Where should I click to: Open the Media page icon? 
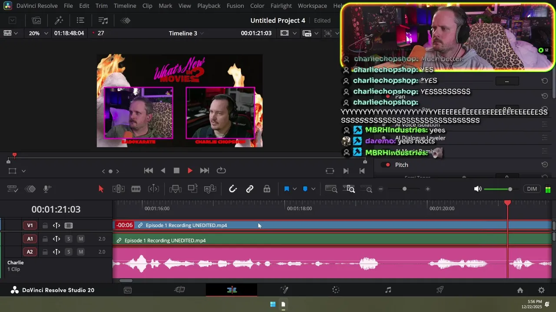point(128,290)
